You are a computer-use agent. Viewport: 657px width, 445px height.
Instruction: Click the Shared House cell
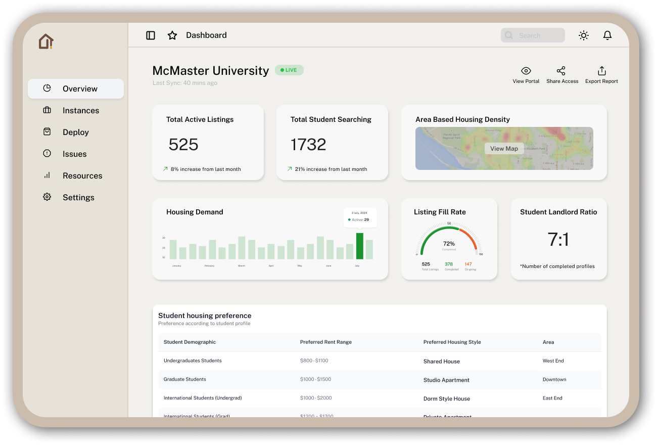pos(442,362)
